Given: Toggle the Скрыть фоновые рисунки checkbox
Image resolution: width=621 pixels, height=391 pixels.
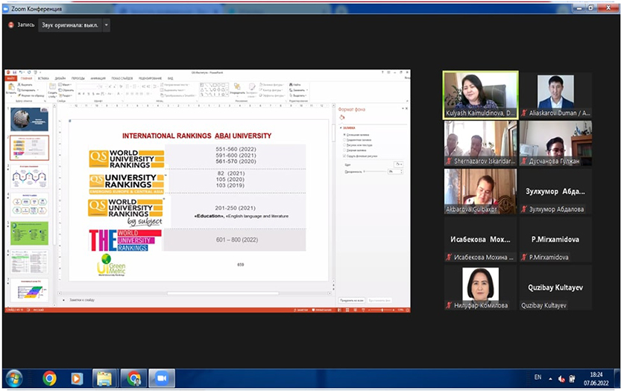Looking at the screenshot, I should point(344,155).
